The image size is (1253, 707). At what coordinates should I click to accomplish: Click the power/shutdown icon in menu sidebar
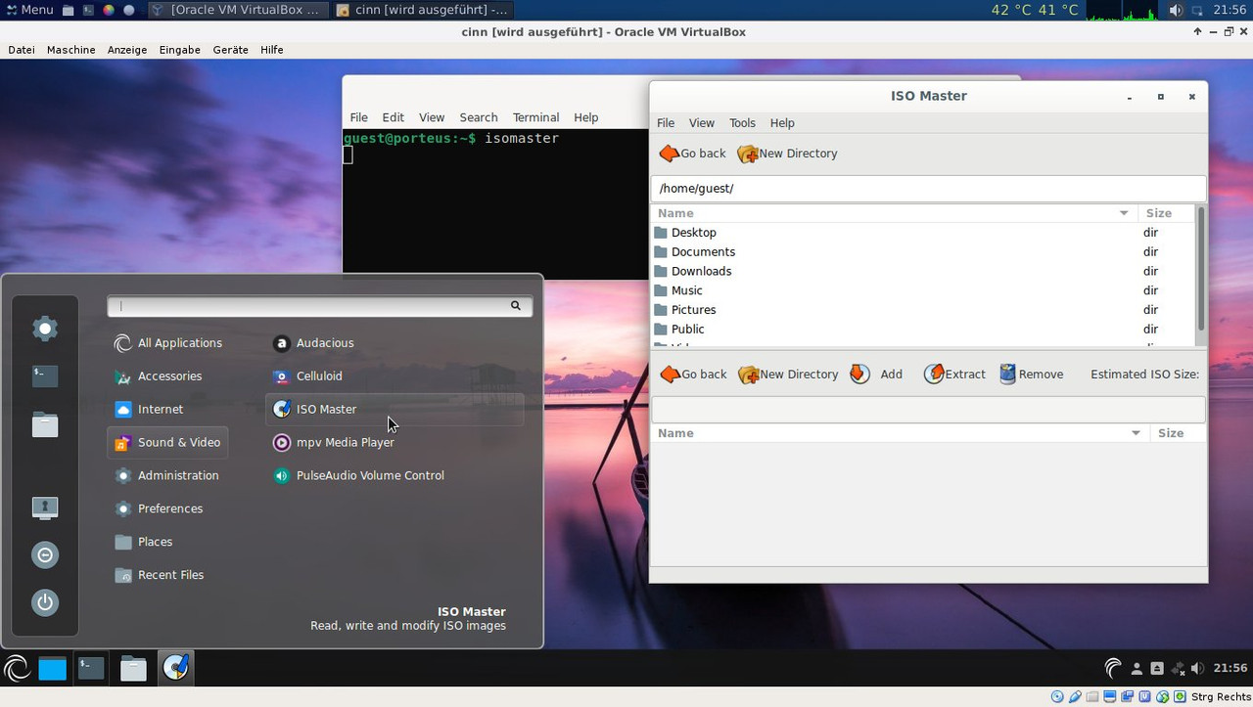pyautogui.click(x=45, y=602)
